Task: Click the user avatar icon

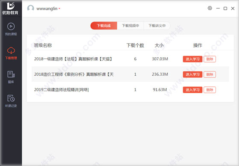Action: (30, 8)
